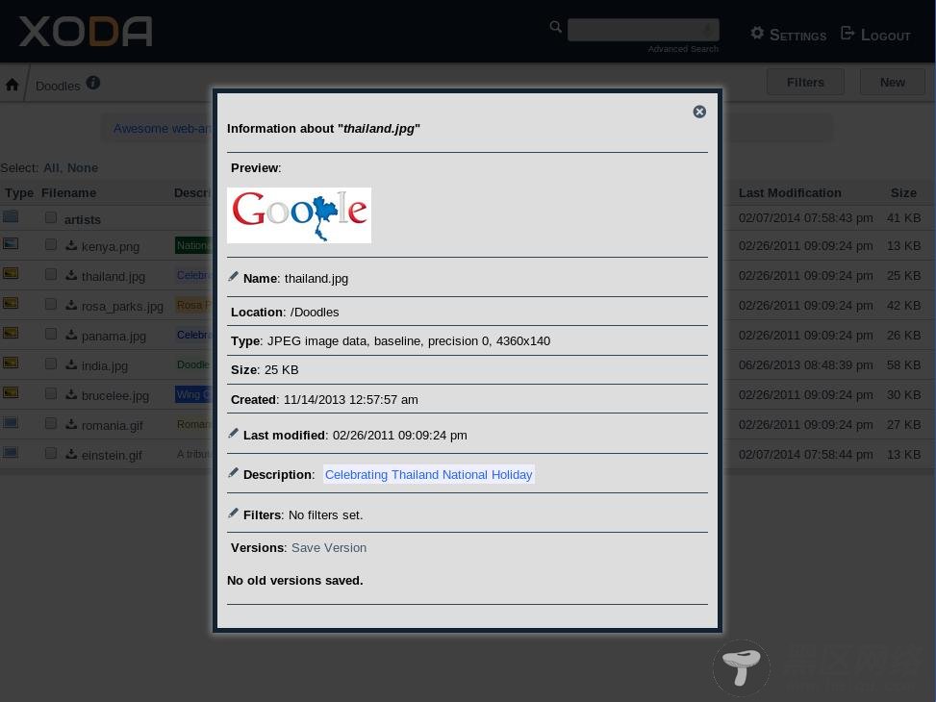
Task: Click the india.jpg image type icon
Action: point(11,363)
